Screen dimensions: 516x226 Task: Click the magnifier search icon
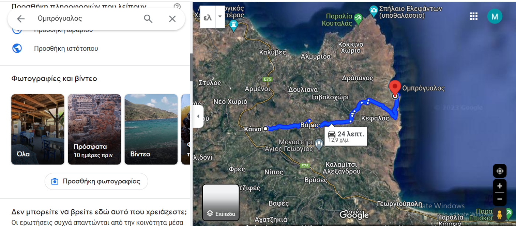tap(148, 19)
